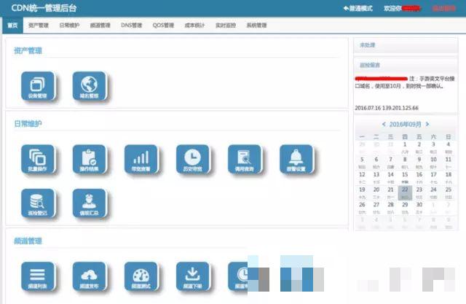The height and width of the screenshot is (304, 466).
Task: Open the 批量操作 icon
Action: pos(38,159)
